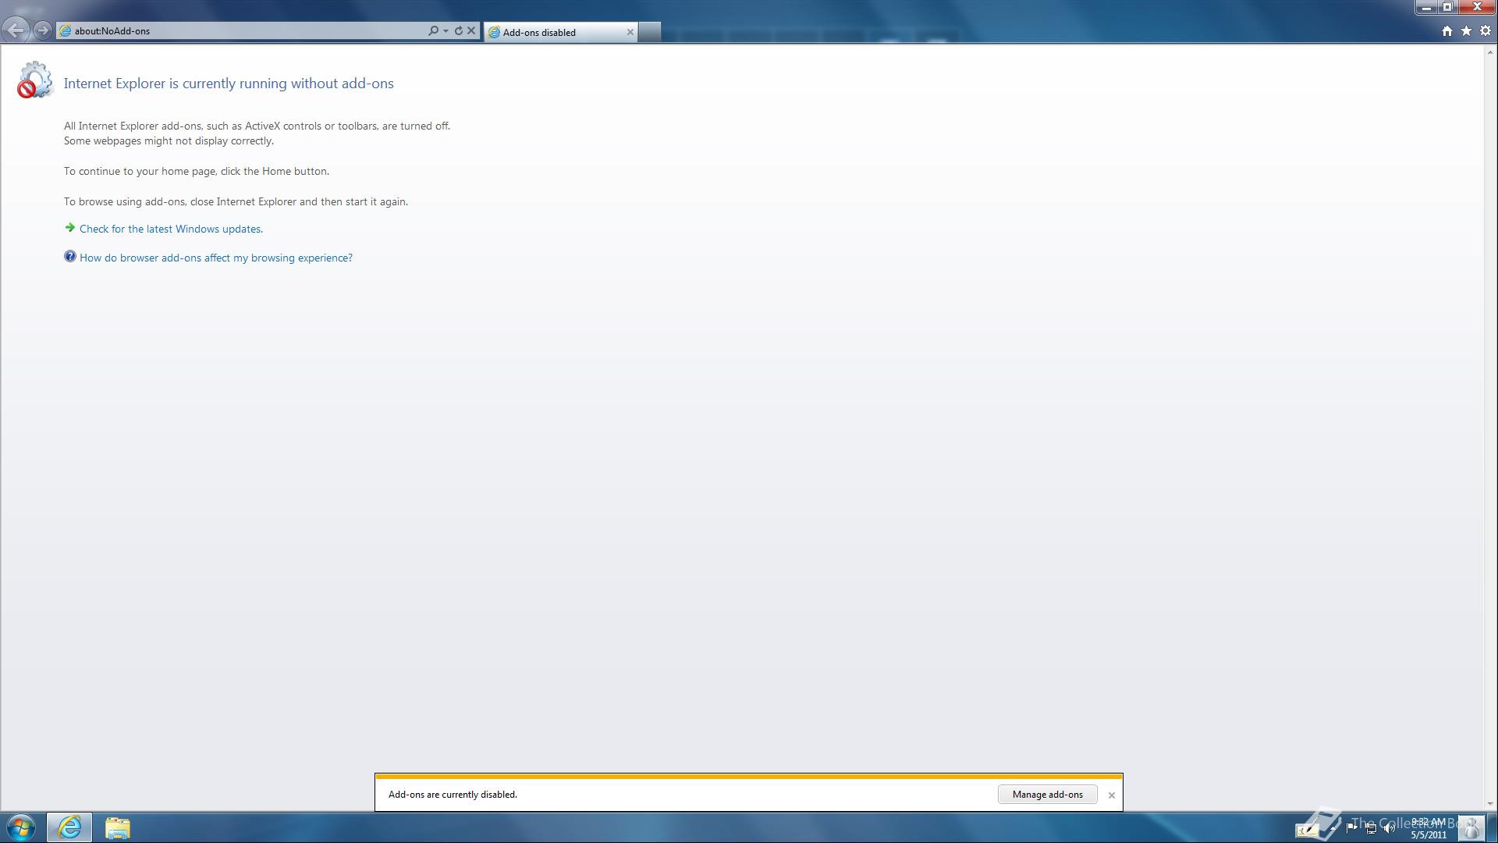Dismiss the add-ons disabled notification bar

pos(1112,795)
